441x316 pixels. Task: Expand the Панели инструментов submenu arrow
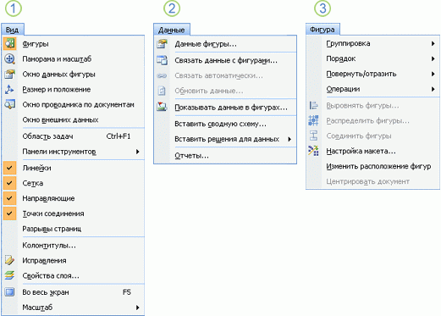tap(138, 152)
